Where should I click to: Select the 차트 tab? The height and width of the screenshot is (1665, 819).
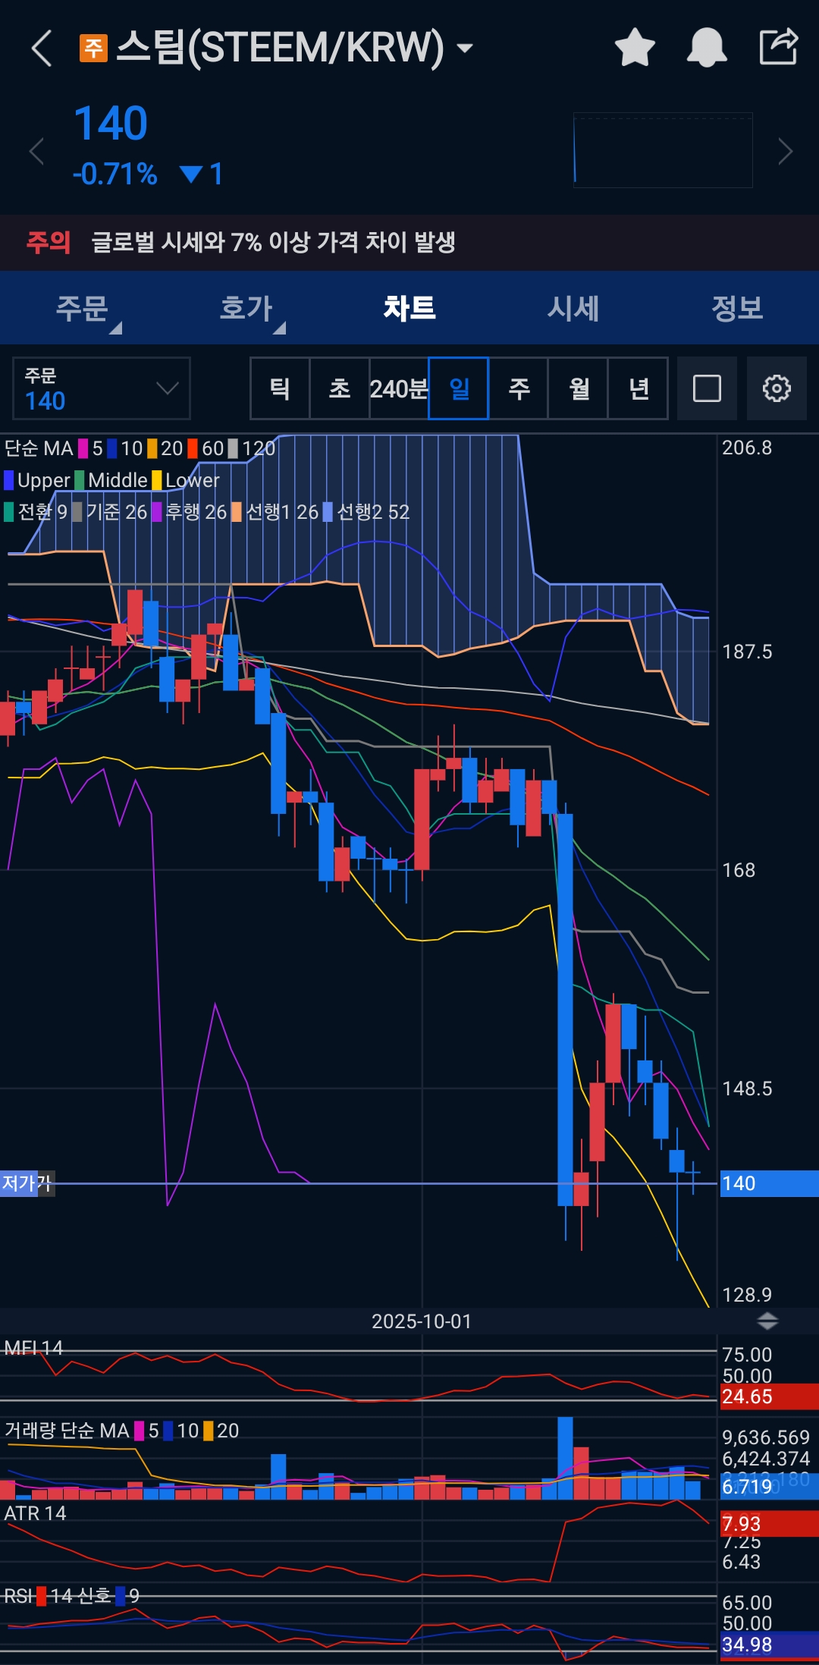[x=409, y=308]
